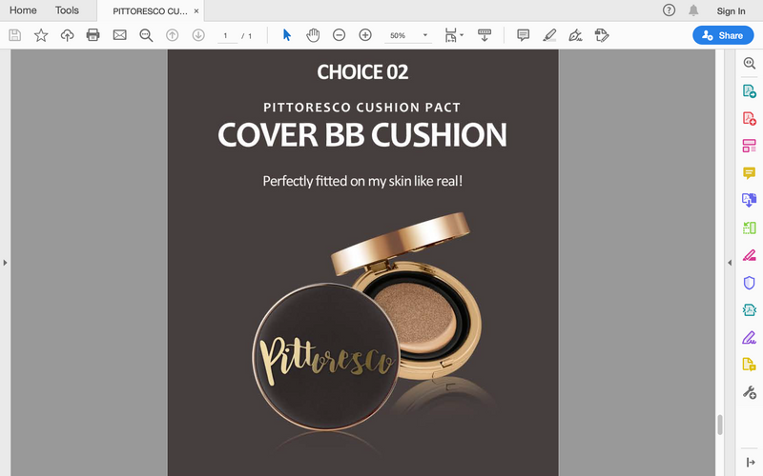
Task: Open the Sign pen tool
Action: 576,35
